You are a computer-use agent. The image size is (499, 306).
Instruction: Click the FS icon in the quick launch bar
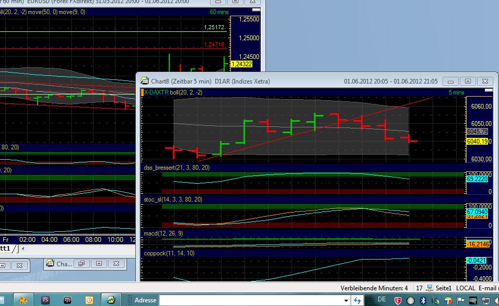45,300
